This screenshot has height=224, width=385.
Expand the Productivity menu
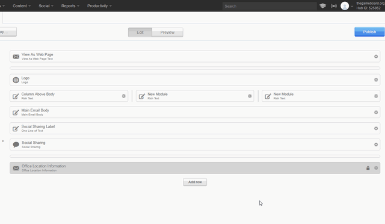pyautogui.click(x=99, y=6)
